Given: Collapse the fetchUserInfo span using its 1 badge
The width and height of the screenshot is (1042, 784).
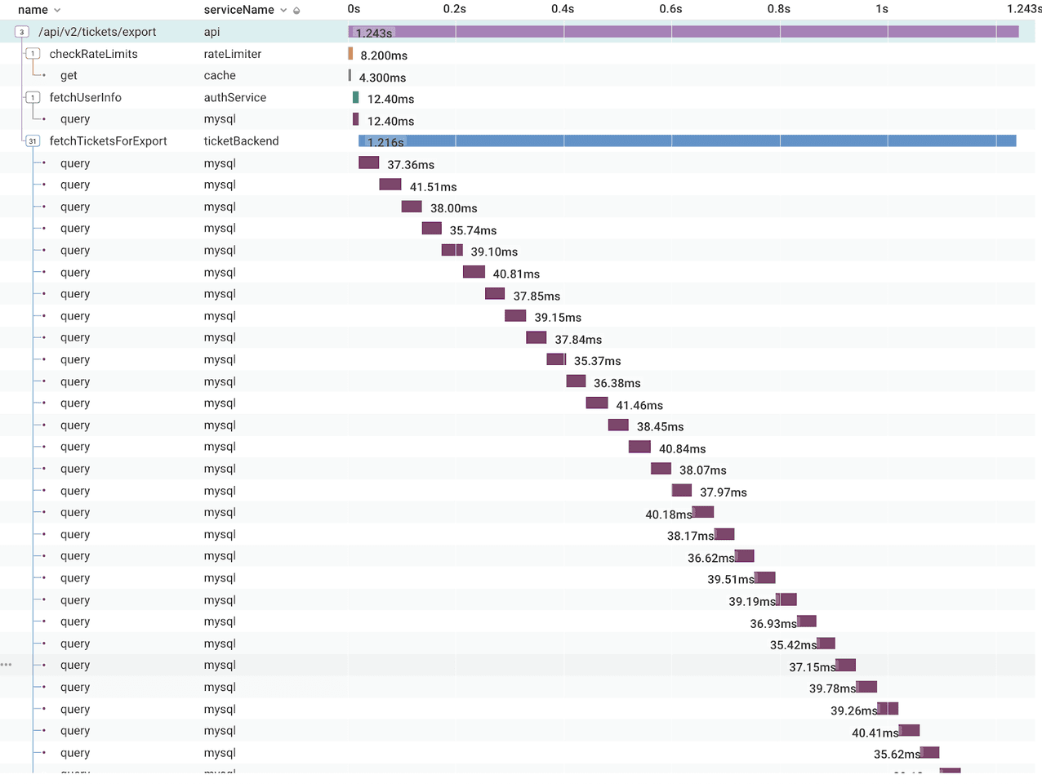Looking at the screenshot, I should pyautogui.click(x=33, y=97).
